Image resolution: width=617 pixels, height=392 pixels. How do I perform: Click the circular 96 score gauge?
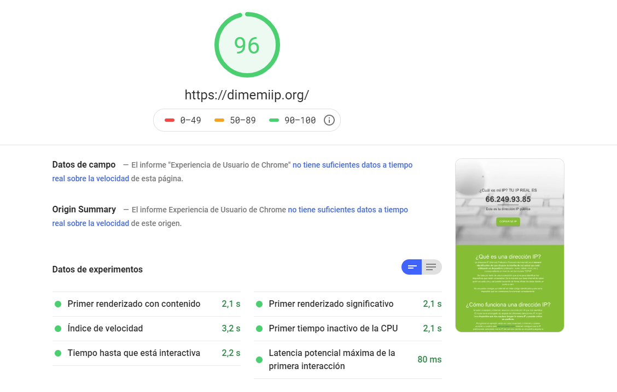[x=247, y=45]
